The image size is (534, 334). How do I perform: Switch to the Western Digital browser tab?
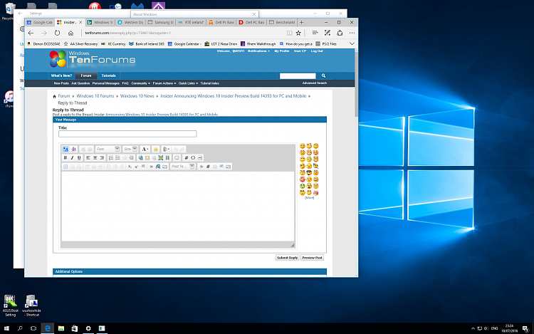pyautogui.click(x=130, y=23)
